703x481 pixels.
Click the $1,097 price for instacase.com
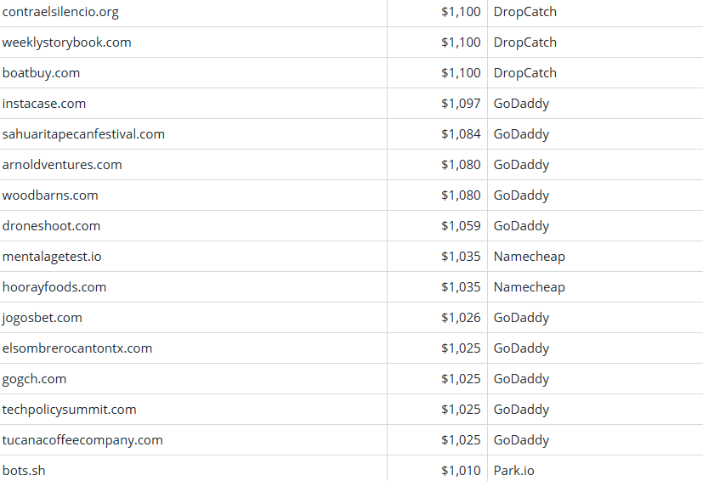click(461, 104)
